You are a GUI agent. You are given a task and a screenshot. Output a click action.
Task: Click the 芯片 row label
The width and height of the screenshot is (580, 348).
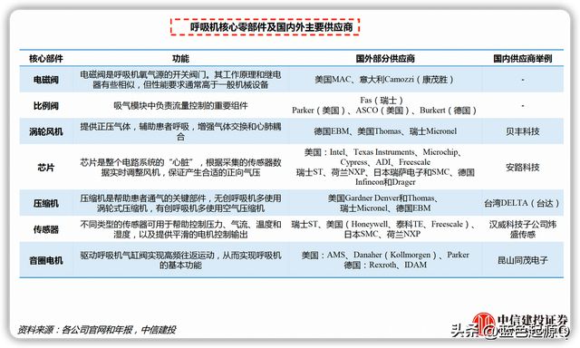click(46, 167)
